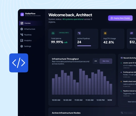Viewport: 136px width, 116px height.
Task: Select the Real-time chart view
Action: [106, 61]
